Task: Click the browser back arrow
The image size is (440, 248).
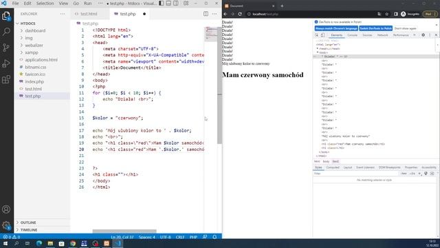Action: tap(225, 14)
